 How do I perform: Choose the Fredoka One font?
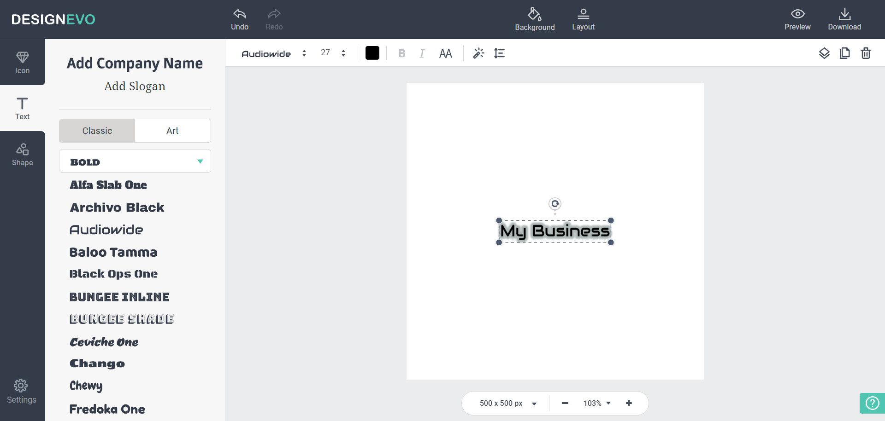pos(107,409)
